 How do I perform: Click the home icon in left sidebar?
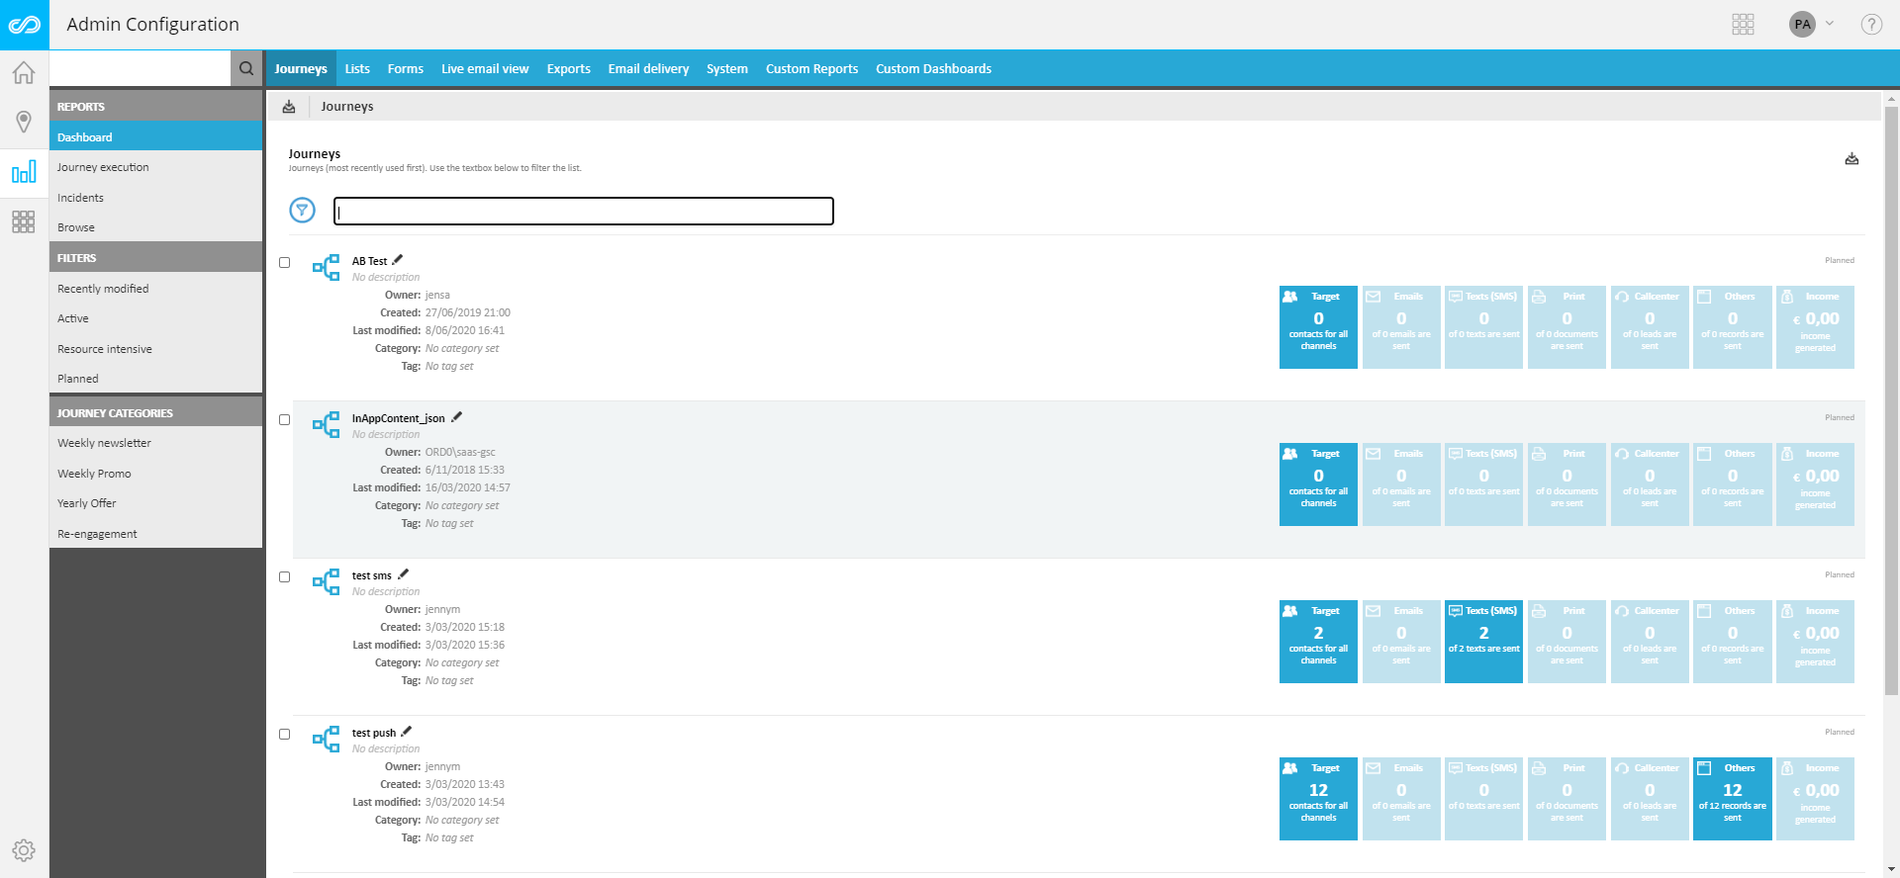(x=24, y=73)
